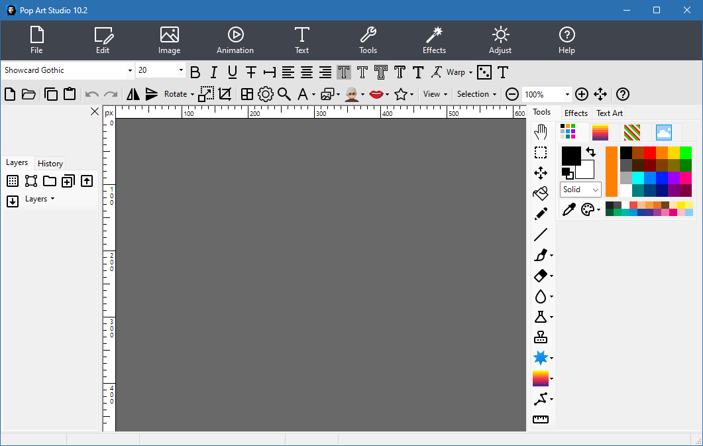Paste from clipboard icon
Viewport: 703px width, 446px height.
pyautogui.click(x=70, y=94)
